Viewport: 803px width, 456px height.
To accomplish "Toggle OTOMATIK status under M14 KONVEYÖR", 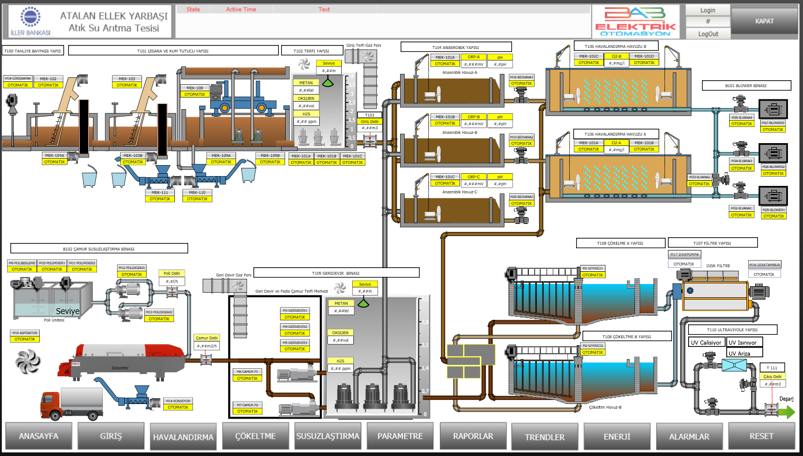I will point(178,408).
